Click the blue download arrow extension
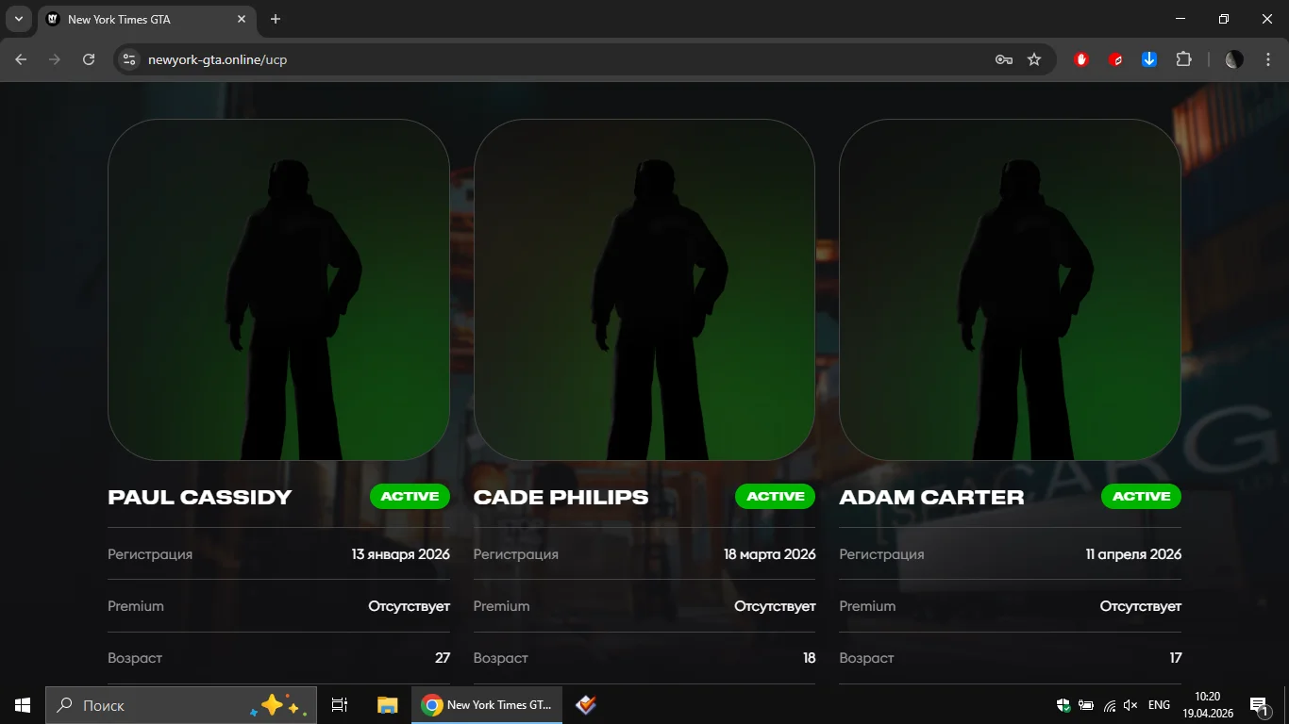This screenshot has width=1289, height=724. (x=1149, y=59)
